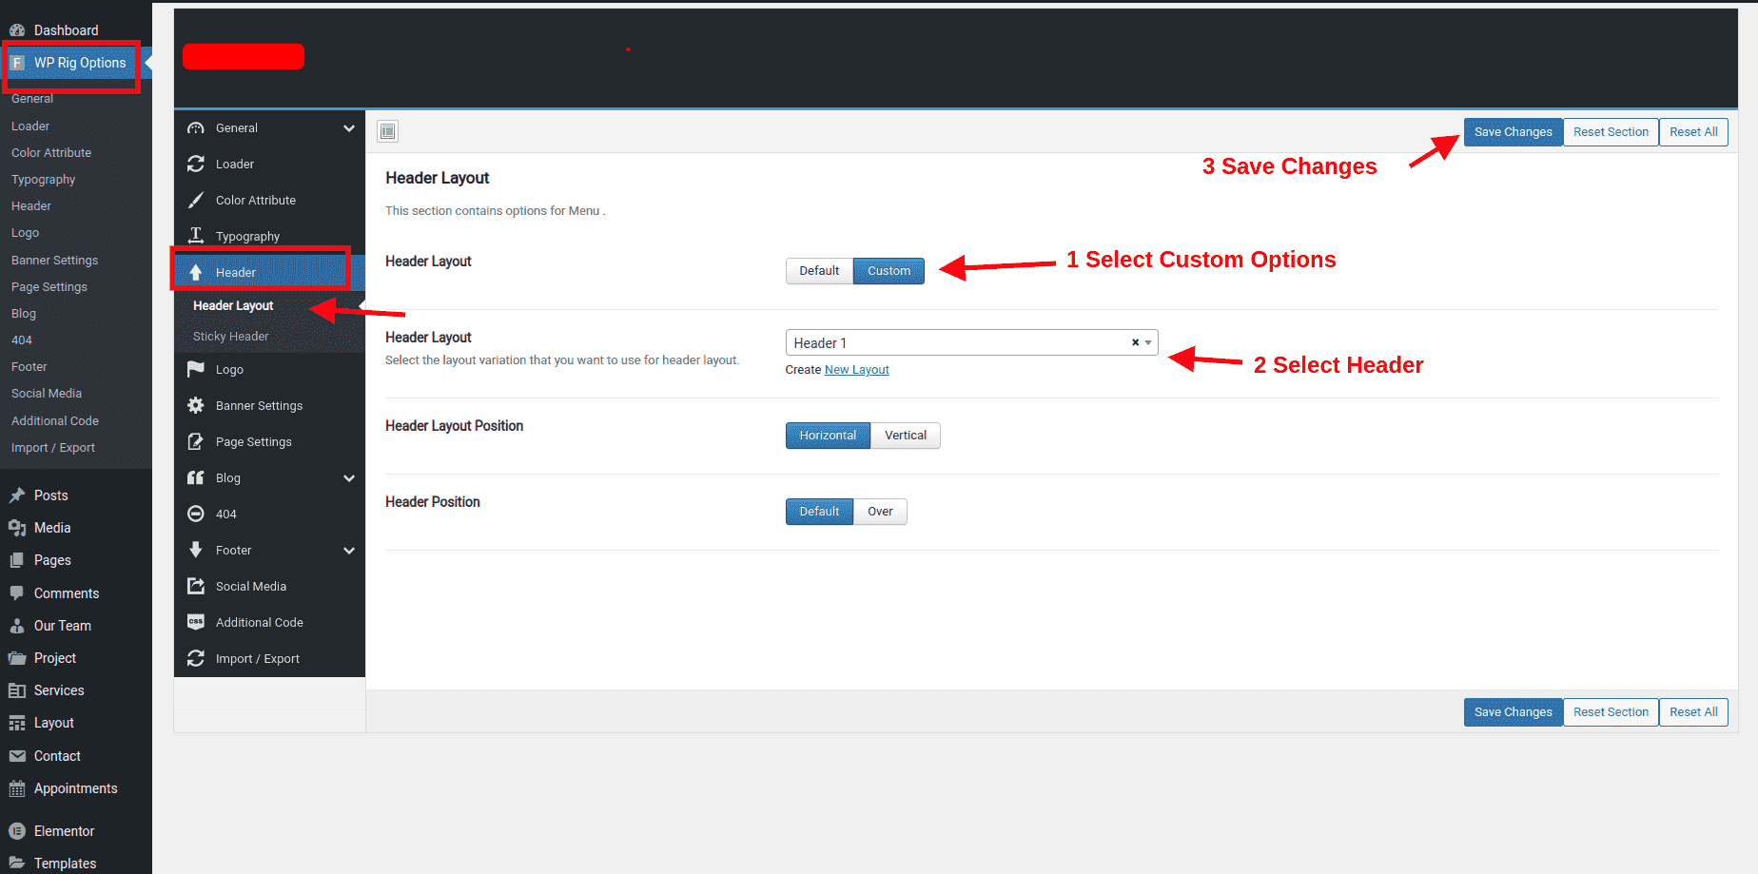Open the Header section in options panel
Image resolution: width=1758 pixels, height=874 pixels.
pos(269,272)
